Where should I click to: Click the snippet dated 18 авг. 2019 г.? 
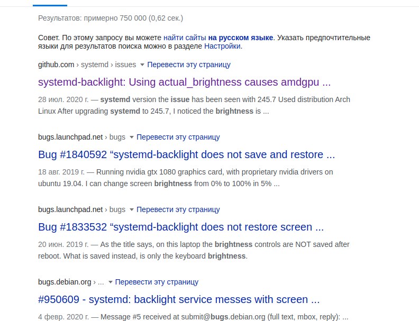[x=186, y=178]
